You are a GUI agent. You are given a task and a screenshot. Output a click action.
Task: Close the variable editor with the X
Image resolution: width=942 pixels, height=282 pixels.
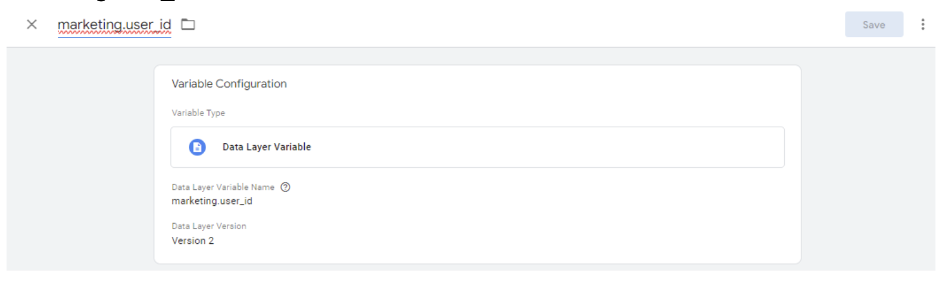click(x=32, y=24)
